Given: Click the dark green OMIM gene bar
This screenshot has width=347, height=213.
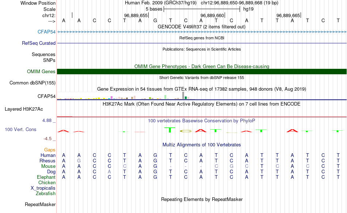Looking at the screenshot, I should coord(202,71).
